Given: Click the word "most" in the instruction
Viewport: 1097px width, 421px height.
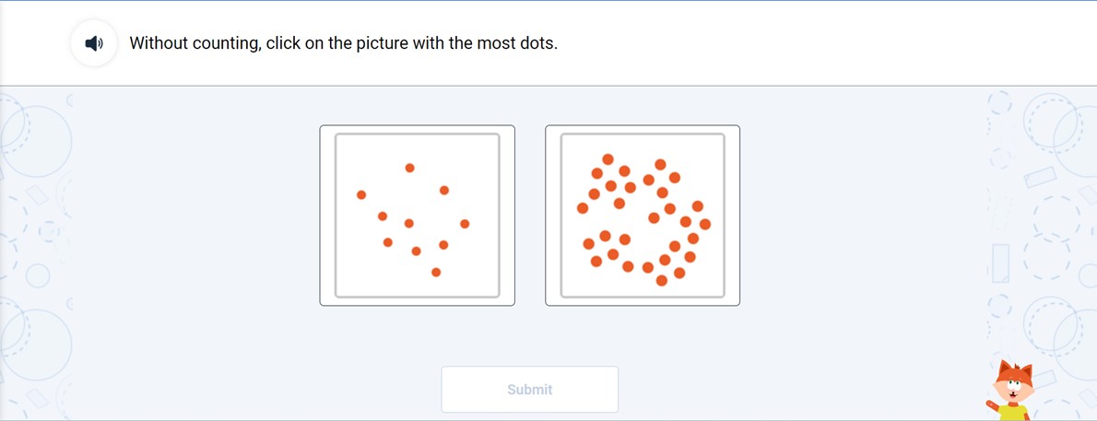Looking at the screenshot, I should click(496, 43).
